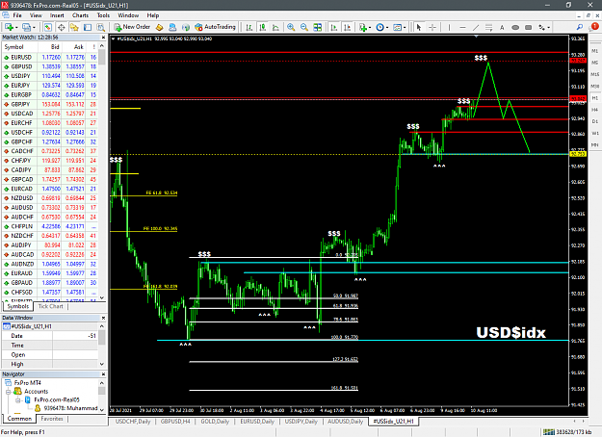This screenshot has width=602, height=437.
Task: Click the globe icon beside AutoTrading
Action: tap(186, 27)
